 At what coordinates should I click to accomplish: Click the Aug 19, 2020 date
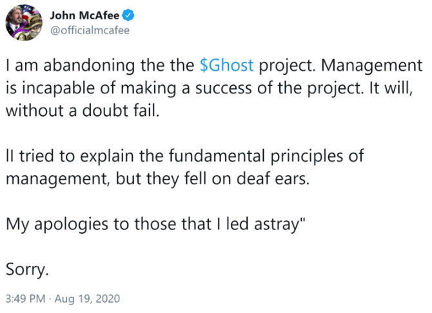pyautogui.click(x=87, y=299)
